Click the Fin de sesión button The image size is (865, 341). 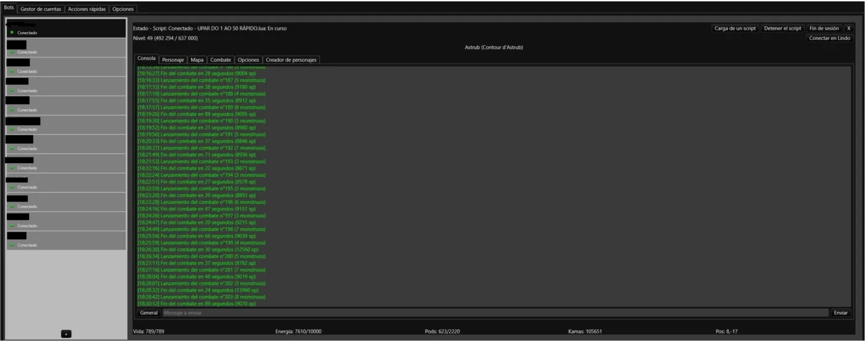click(x=824, y=28)
